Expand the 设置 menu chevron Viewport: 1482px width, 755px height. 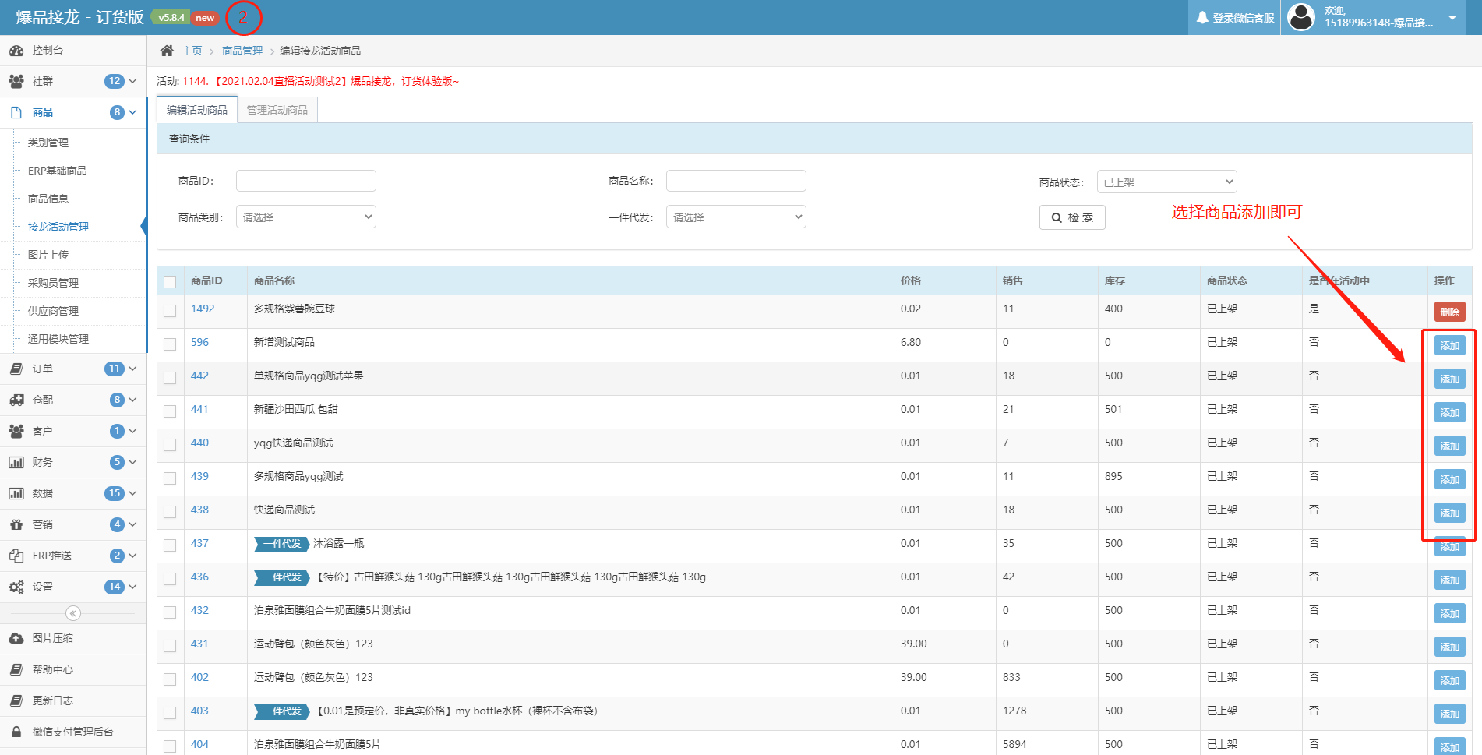(x=132, y=587)
